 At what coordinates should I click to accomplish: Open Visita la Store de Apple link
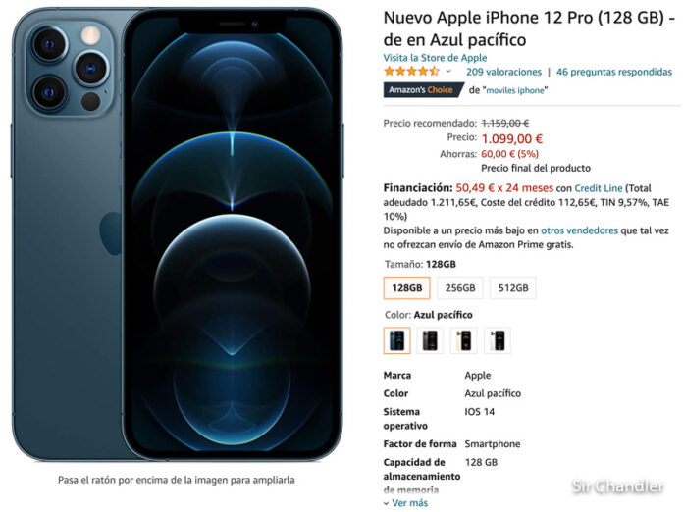click(435, 58)
